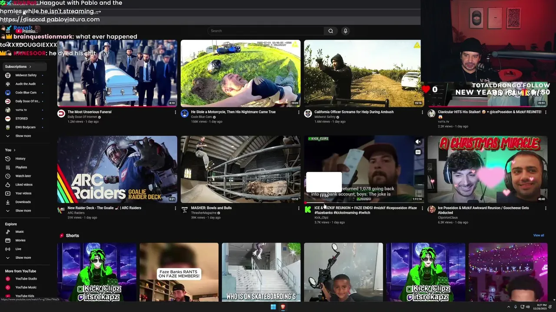Open History in sidebar

point(20,159)
